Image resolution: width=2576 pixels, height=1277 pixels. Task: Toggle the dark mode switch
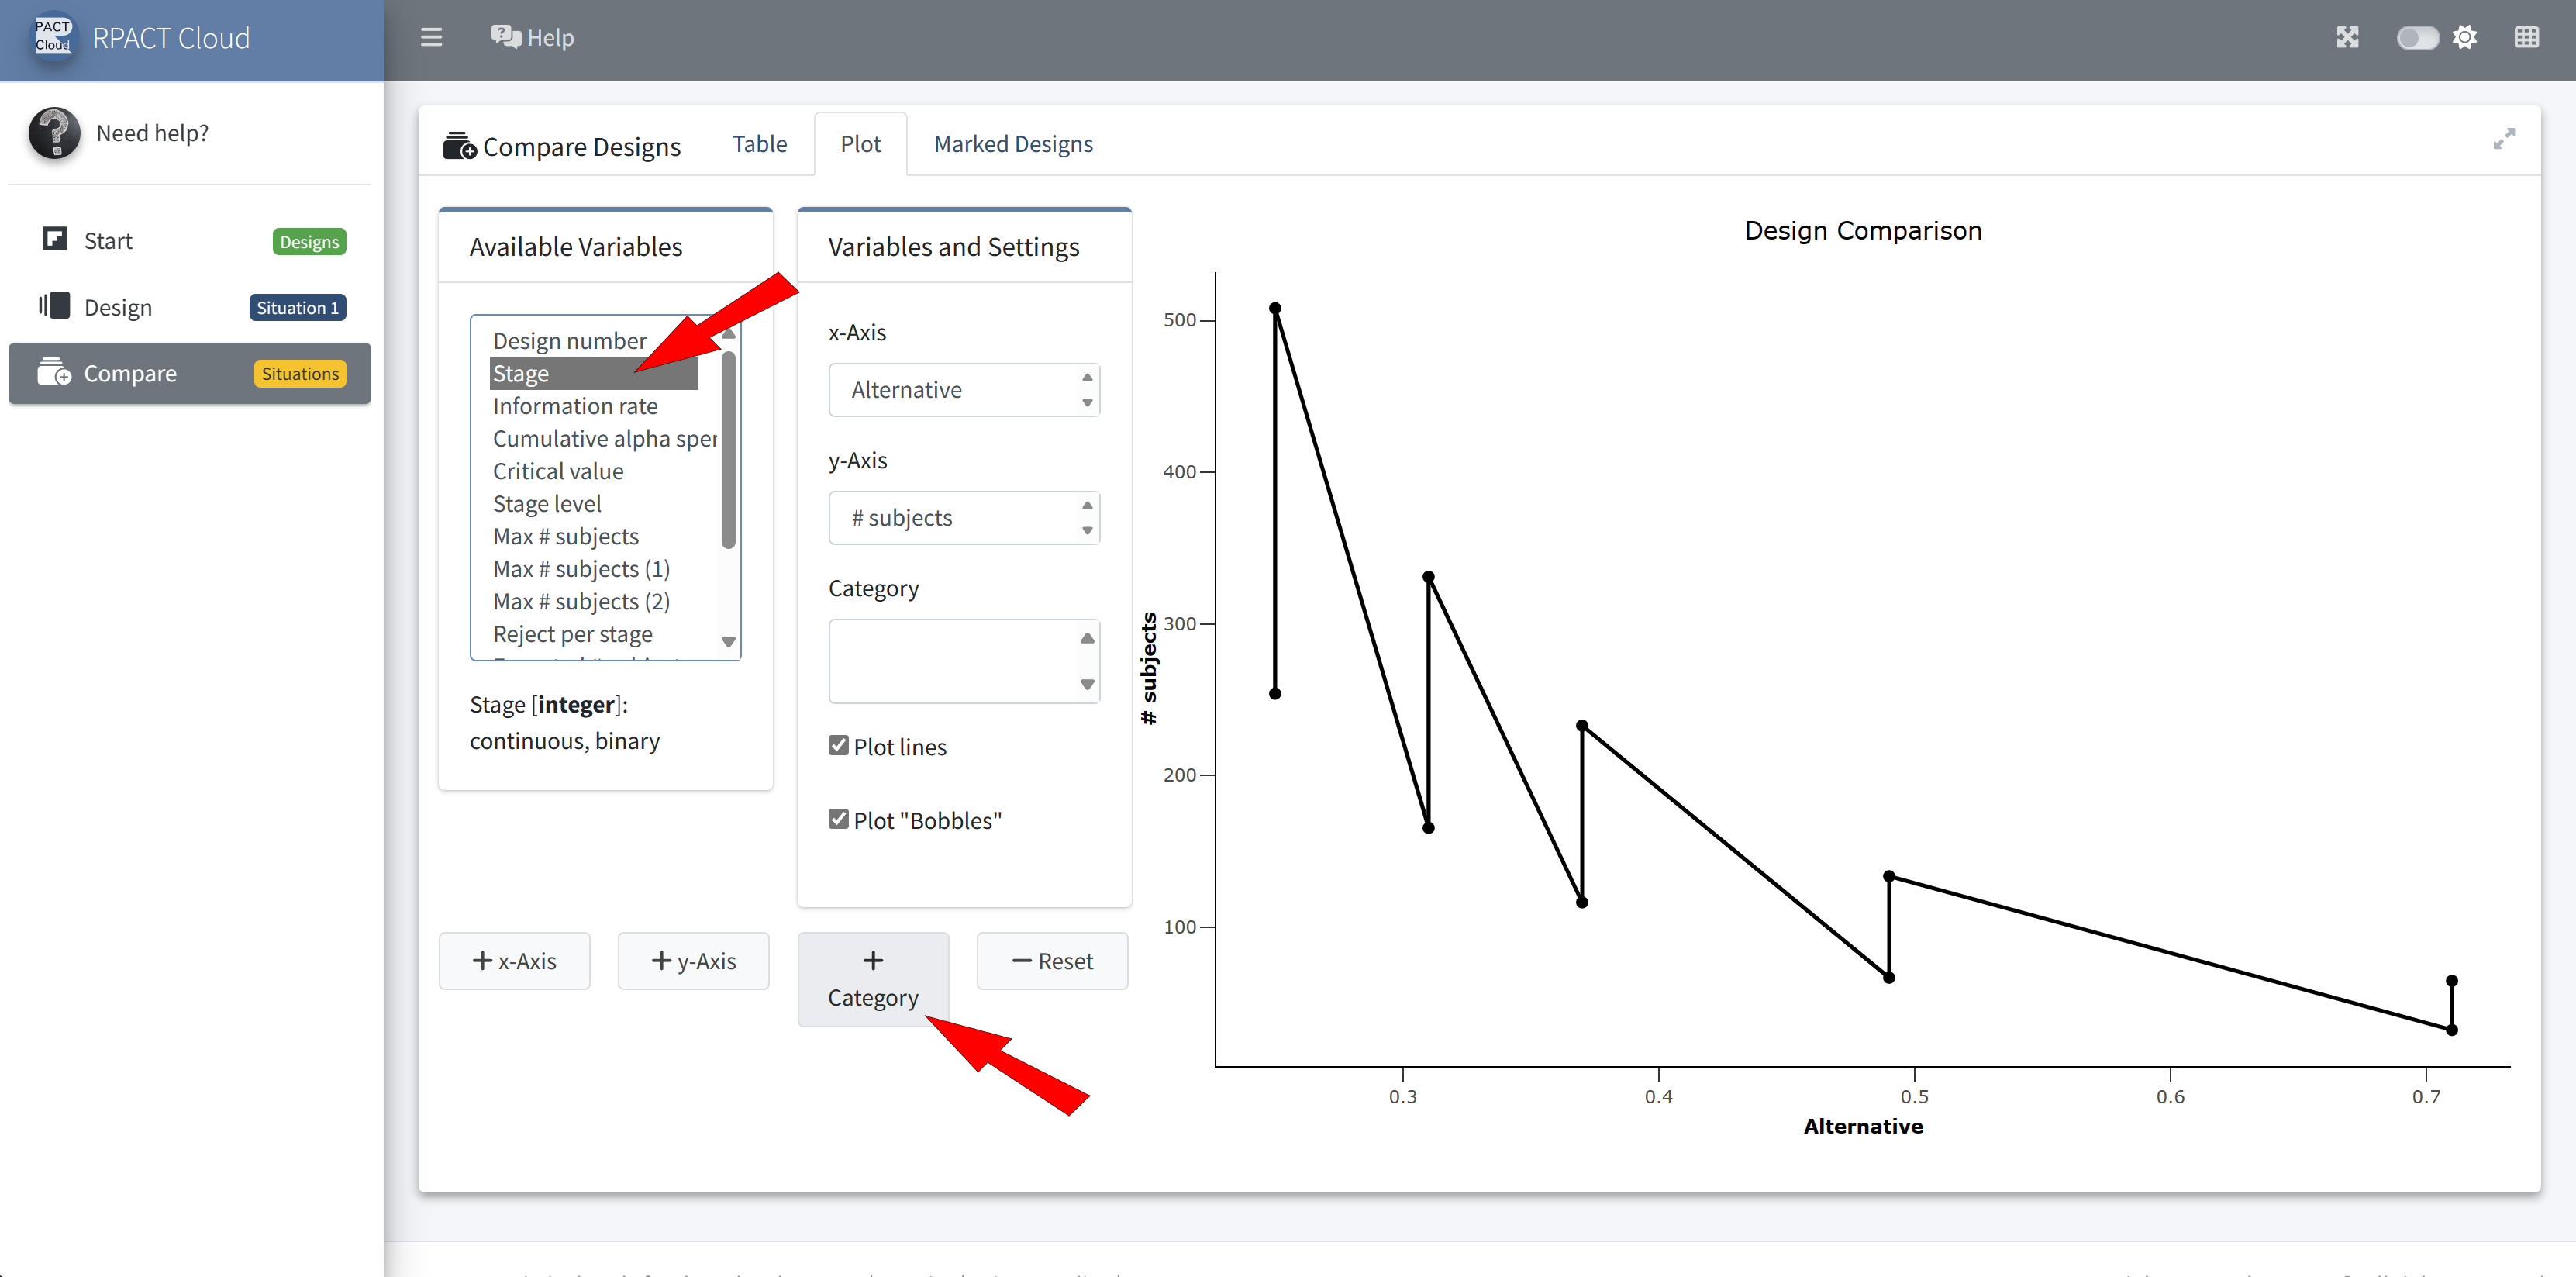coord(2417,38)
